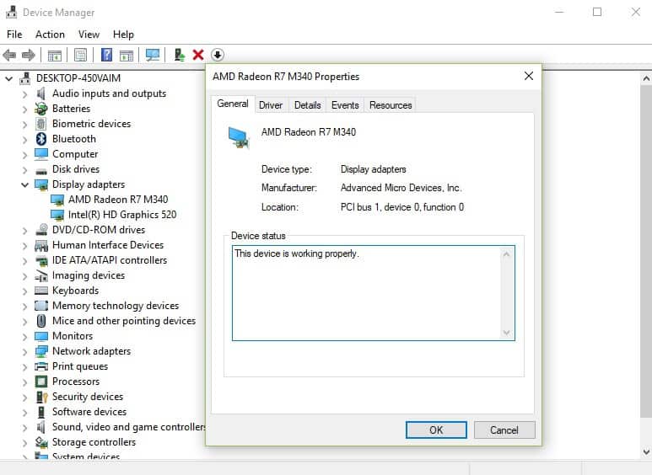Screen dimensions: 652x475
Task: Click Cancel in the Properties dialog
Action: [504, 430]
